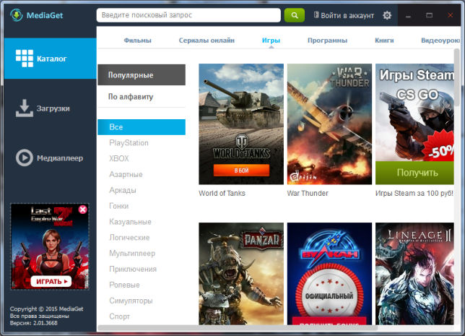Viewport: 465px width, 336px height.
Task: Click the Copyright © 2015 MediaGet text
Action: (46, 309)
